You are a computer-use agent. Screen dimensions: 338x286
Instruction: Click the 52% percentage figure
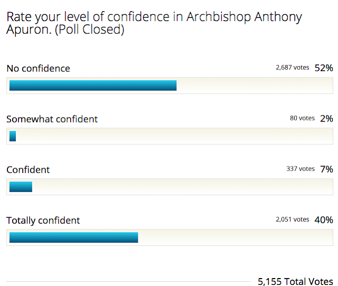pos(324,68)
